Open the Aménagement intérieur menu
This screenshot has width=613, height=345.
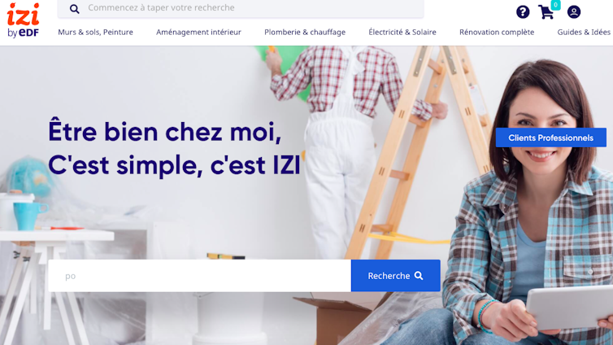tap(198, 32)
